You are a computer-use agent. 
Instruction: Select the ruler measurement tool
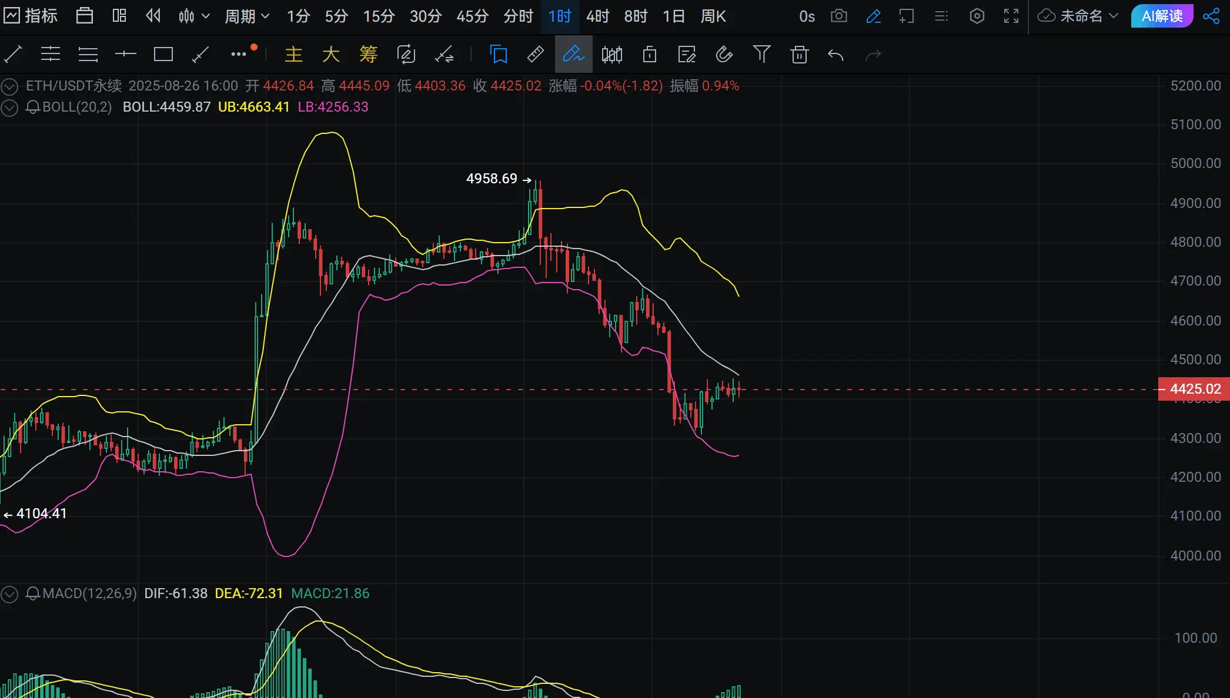(536, 55)
